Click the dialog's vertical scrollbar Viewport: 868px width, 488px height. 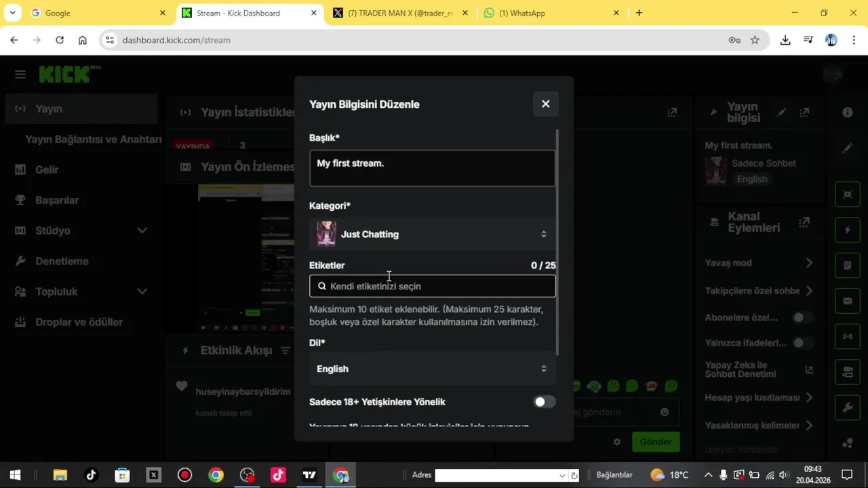tap(557, 242)
